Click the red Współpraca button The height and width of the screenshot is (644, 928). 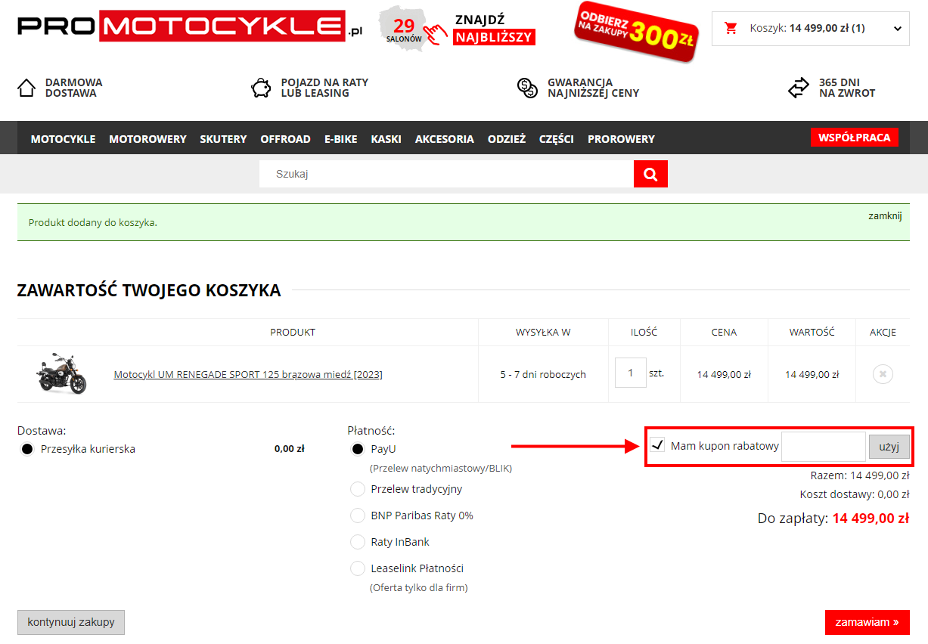click(x=854, y=138)
